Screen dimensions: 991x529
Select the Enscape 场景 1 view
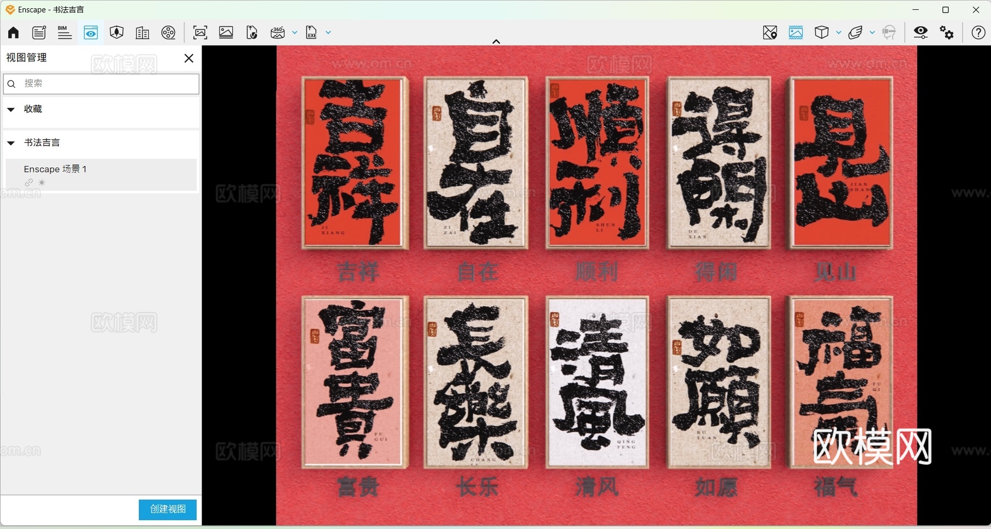tap(101, 175)
